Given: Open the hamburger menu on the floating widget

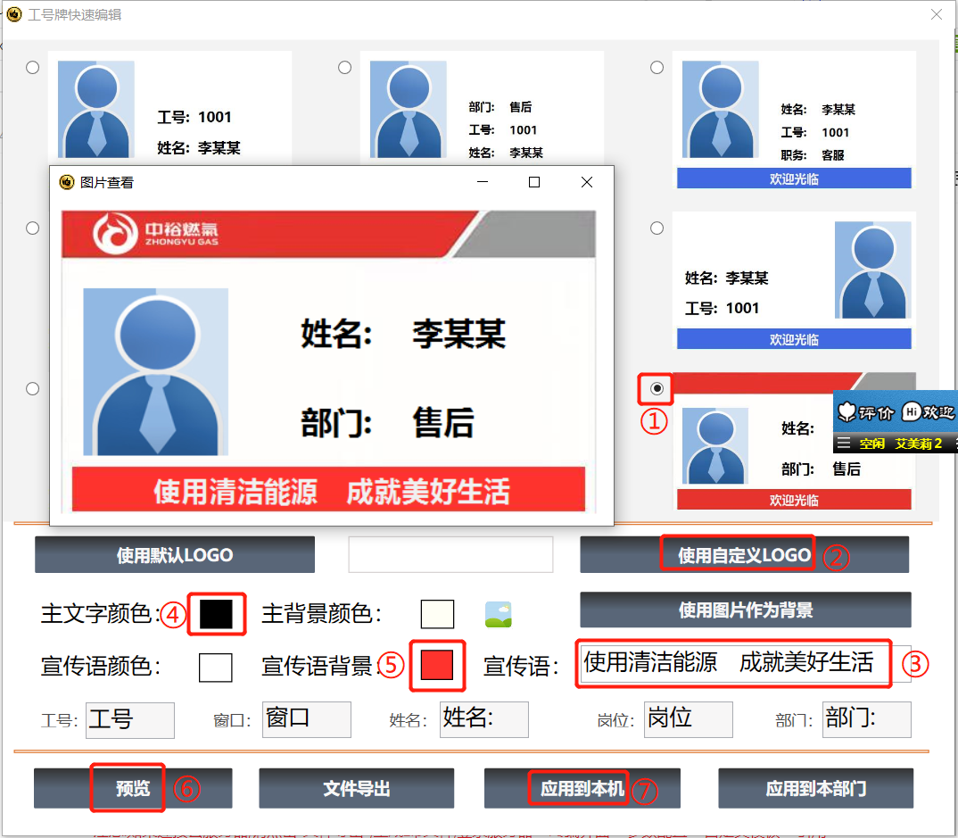Looking at the screenshot, I should 844,444.
